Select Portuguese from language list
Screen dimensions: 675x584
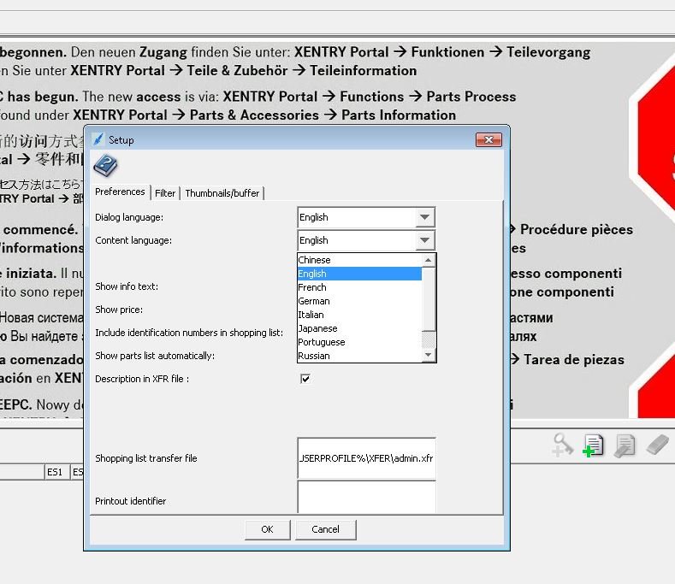point(360,343)
